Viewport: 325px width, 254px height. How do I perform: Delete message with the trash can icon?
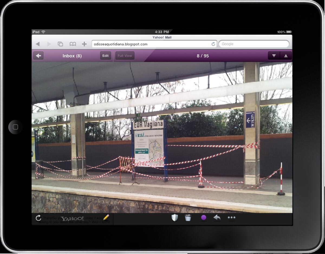pyautogui.click(x=188, y=218)
